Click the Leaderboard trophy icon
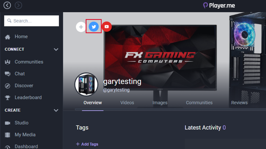Viewport: 266px width, 149px height. [7, 98]
